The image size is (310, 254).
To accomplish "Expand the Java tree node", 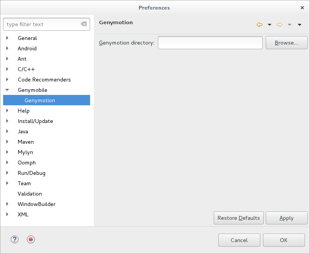I will [7, 131].
